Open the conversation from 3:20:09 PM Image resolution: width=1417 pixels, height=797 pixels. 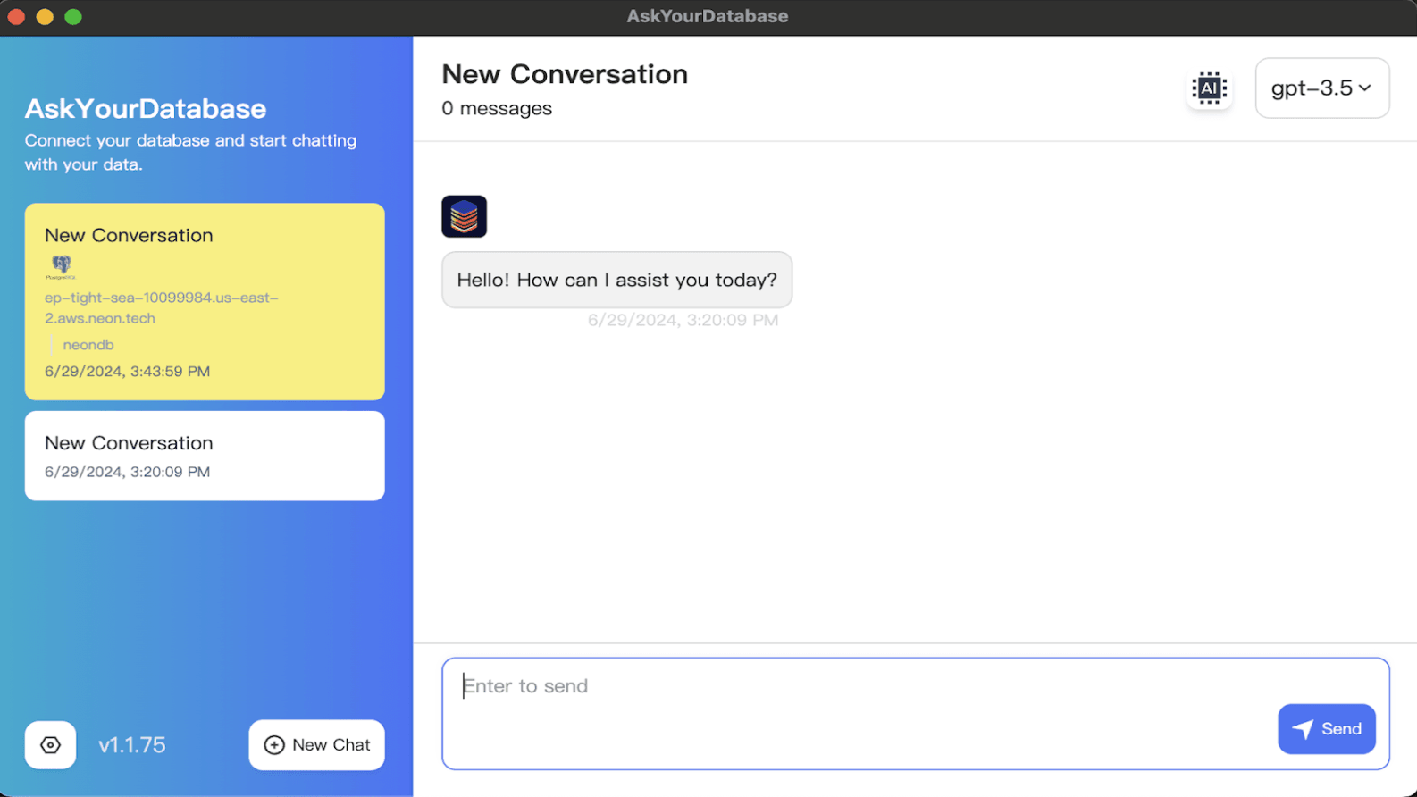pos(205,456)
